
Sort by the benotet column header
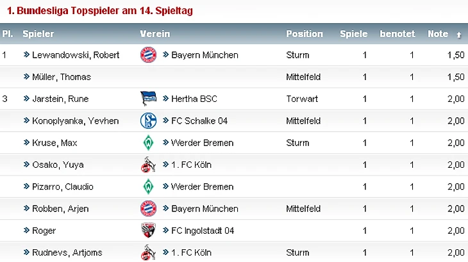click(397, 34)
